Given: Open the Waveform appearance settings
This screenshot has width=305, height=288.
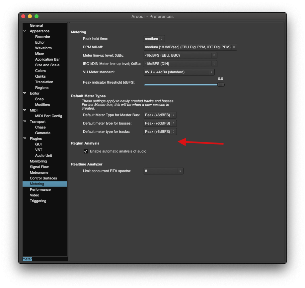Looking at the screenshot, I should tap(43, 48).
